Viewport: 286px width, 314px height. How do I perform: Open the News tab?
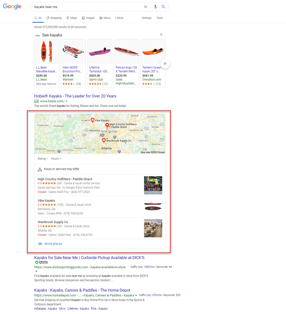(105, 18)
